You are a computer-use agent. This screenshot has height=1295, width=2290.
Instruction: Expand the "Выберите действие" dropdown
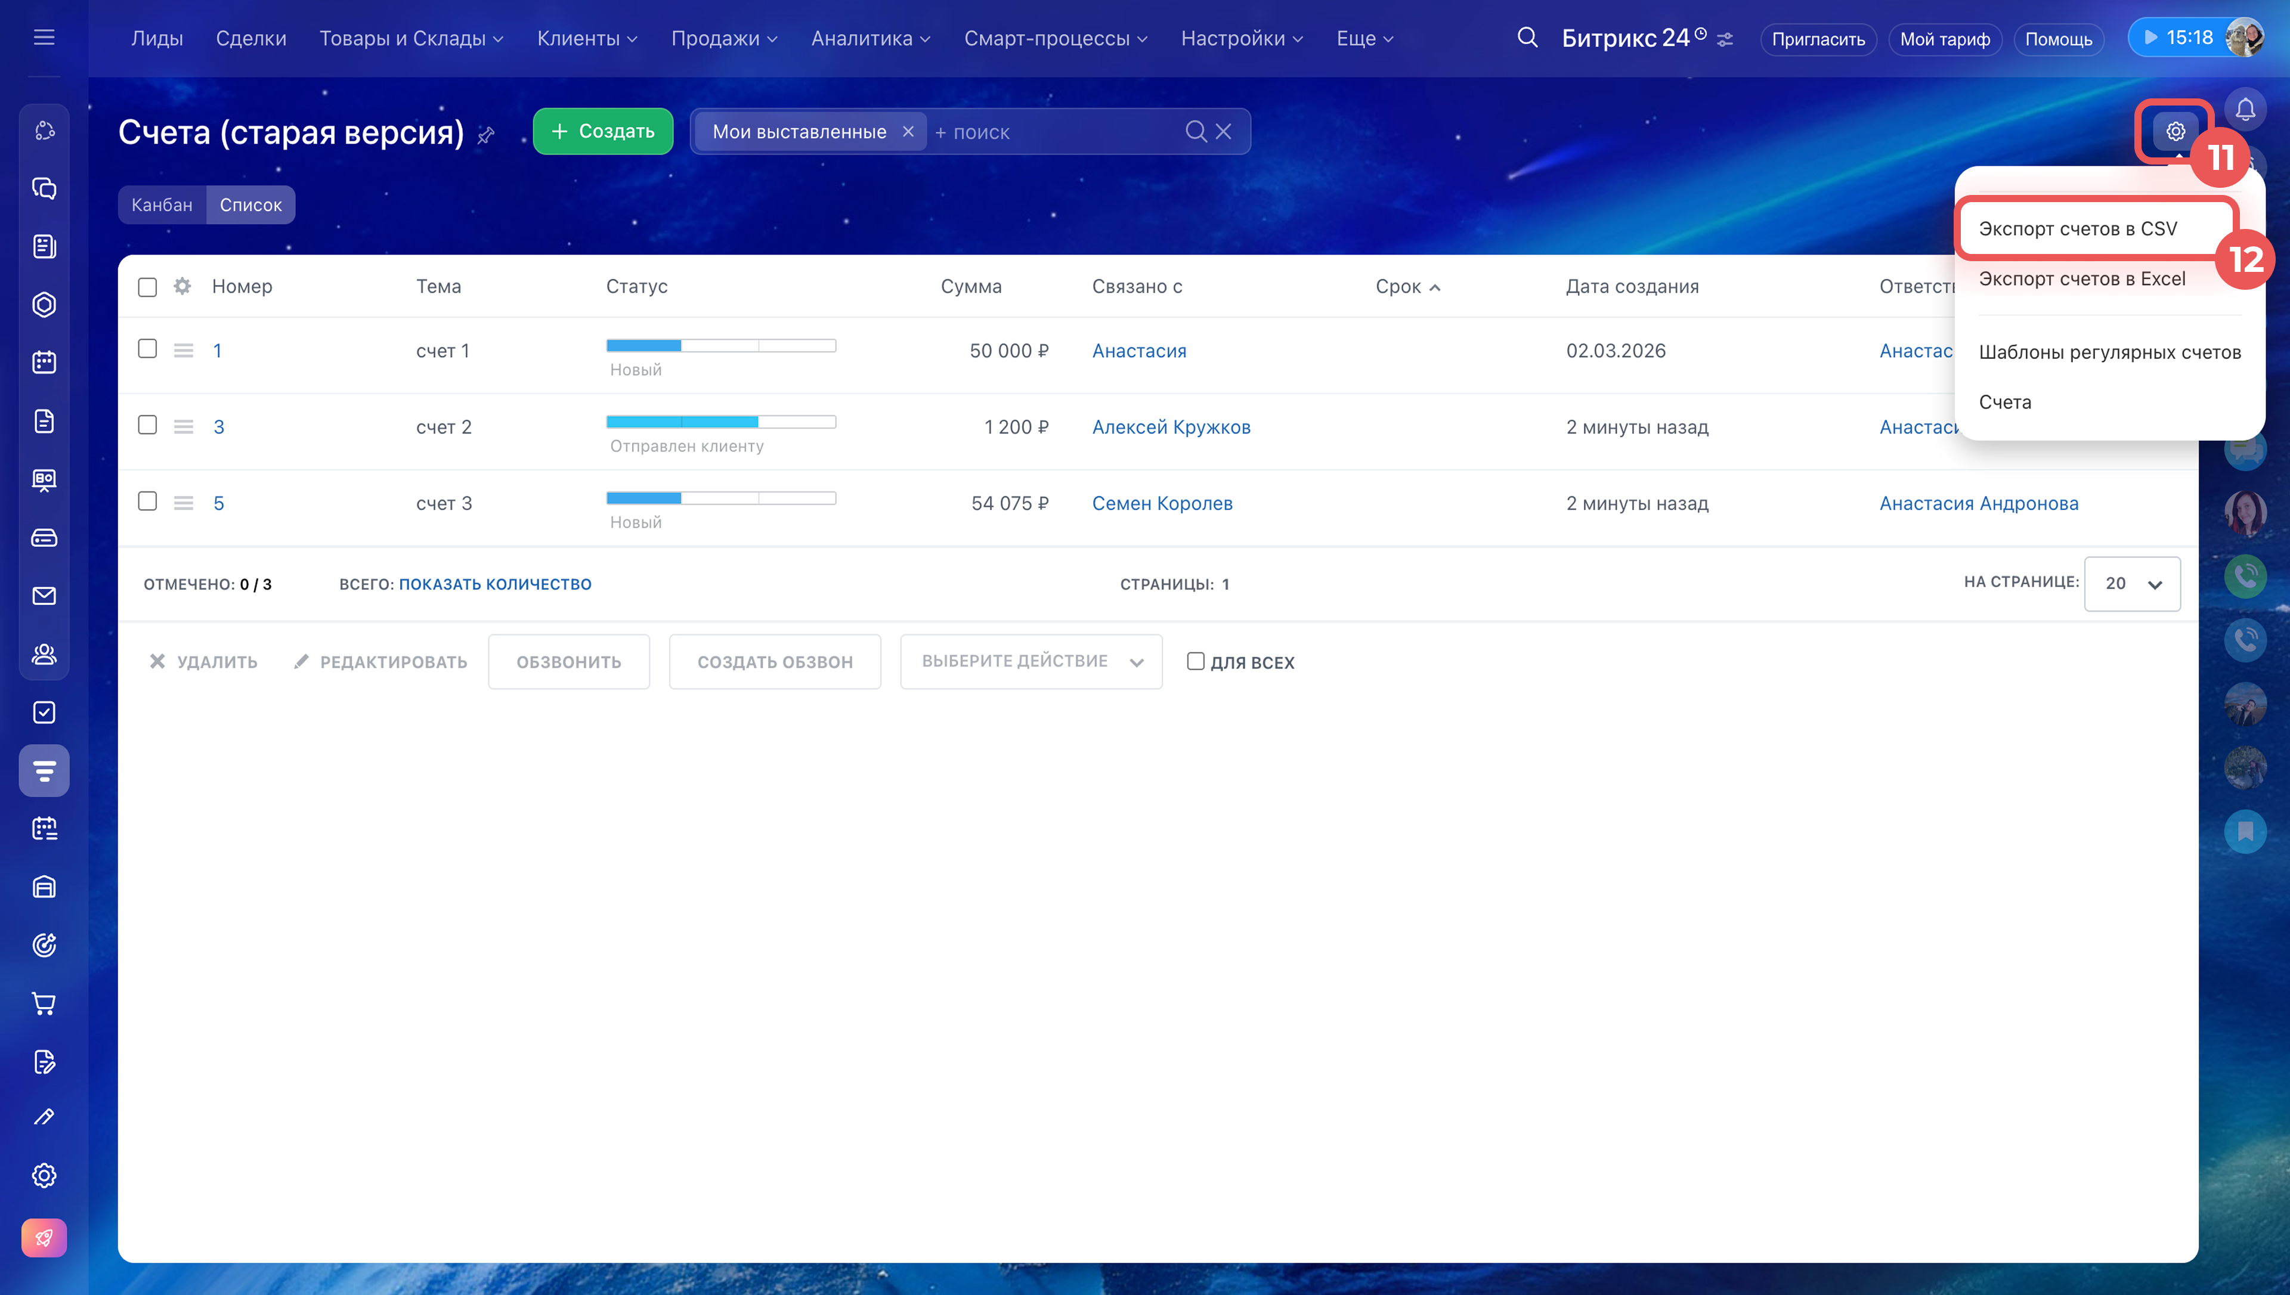click(x=1030, y=661)
